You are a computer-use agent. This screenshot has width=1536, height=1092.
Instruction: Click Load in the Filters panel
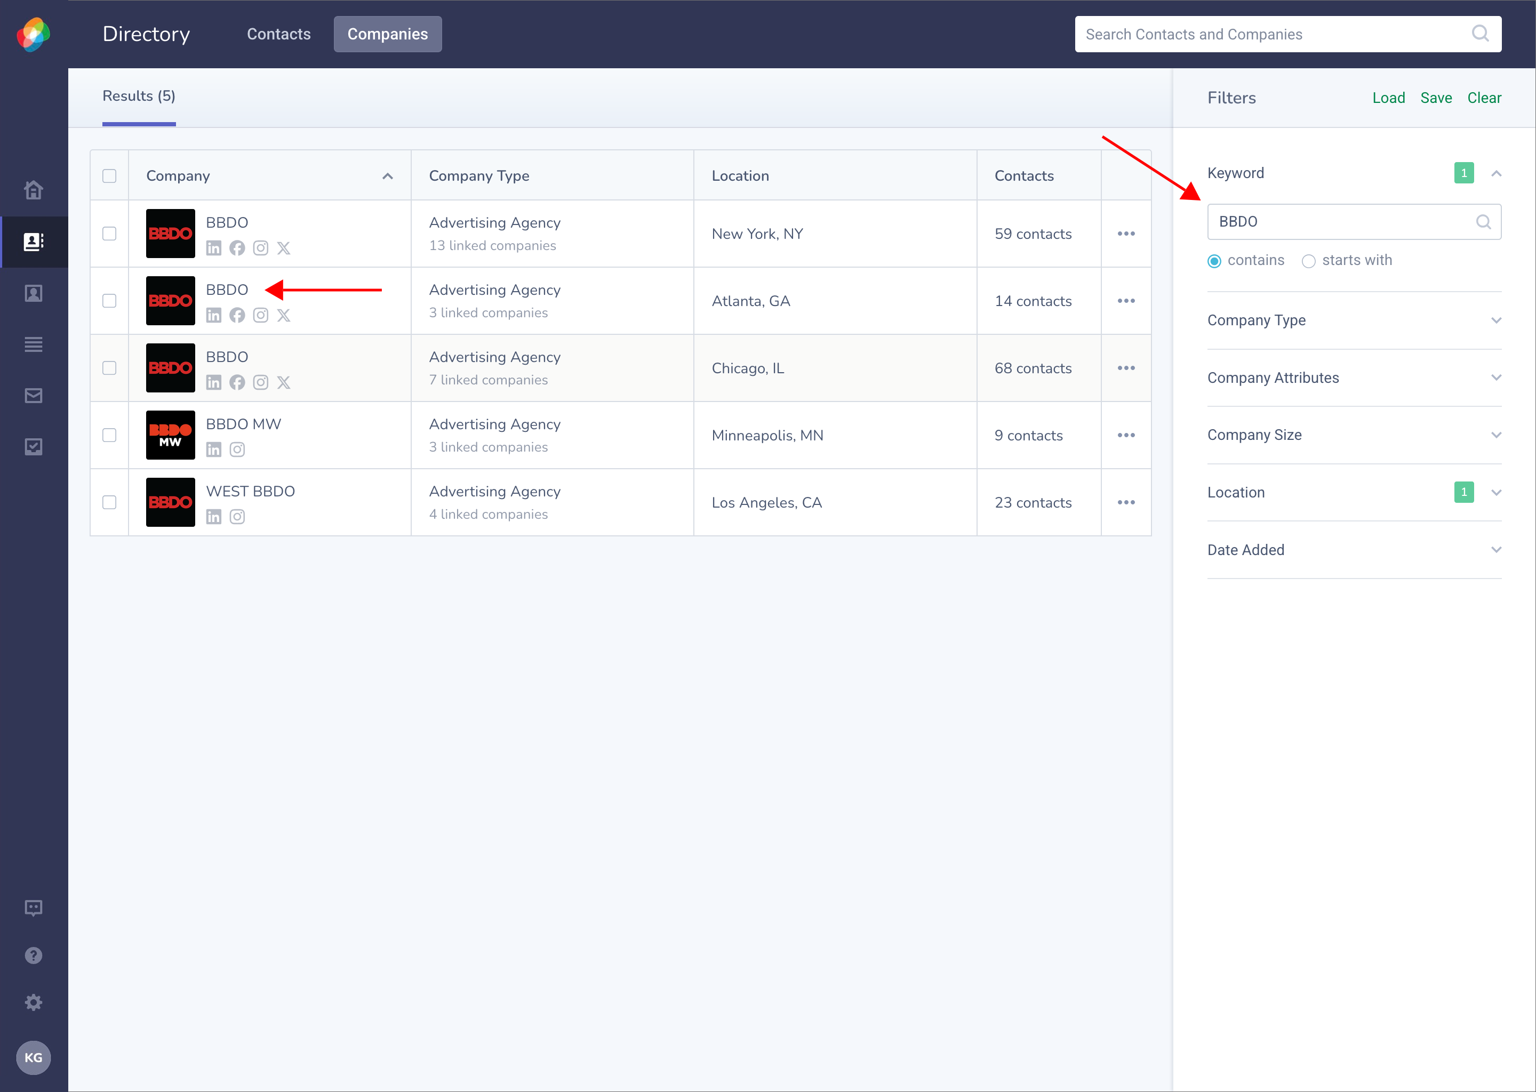[x=1389, y=98]
